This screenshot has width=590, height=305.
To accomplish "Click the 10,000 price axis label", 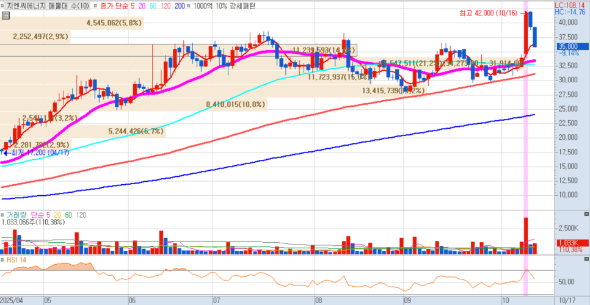I will click(567, 195).
